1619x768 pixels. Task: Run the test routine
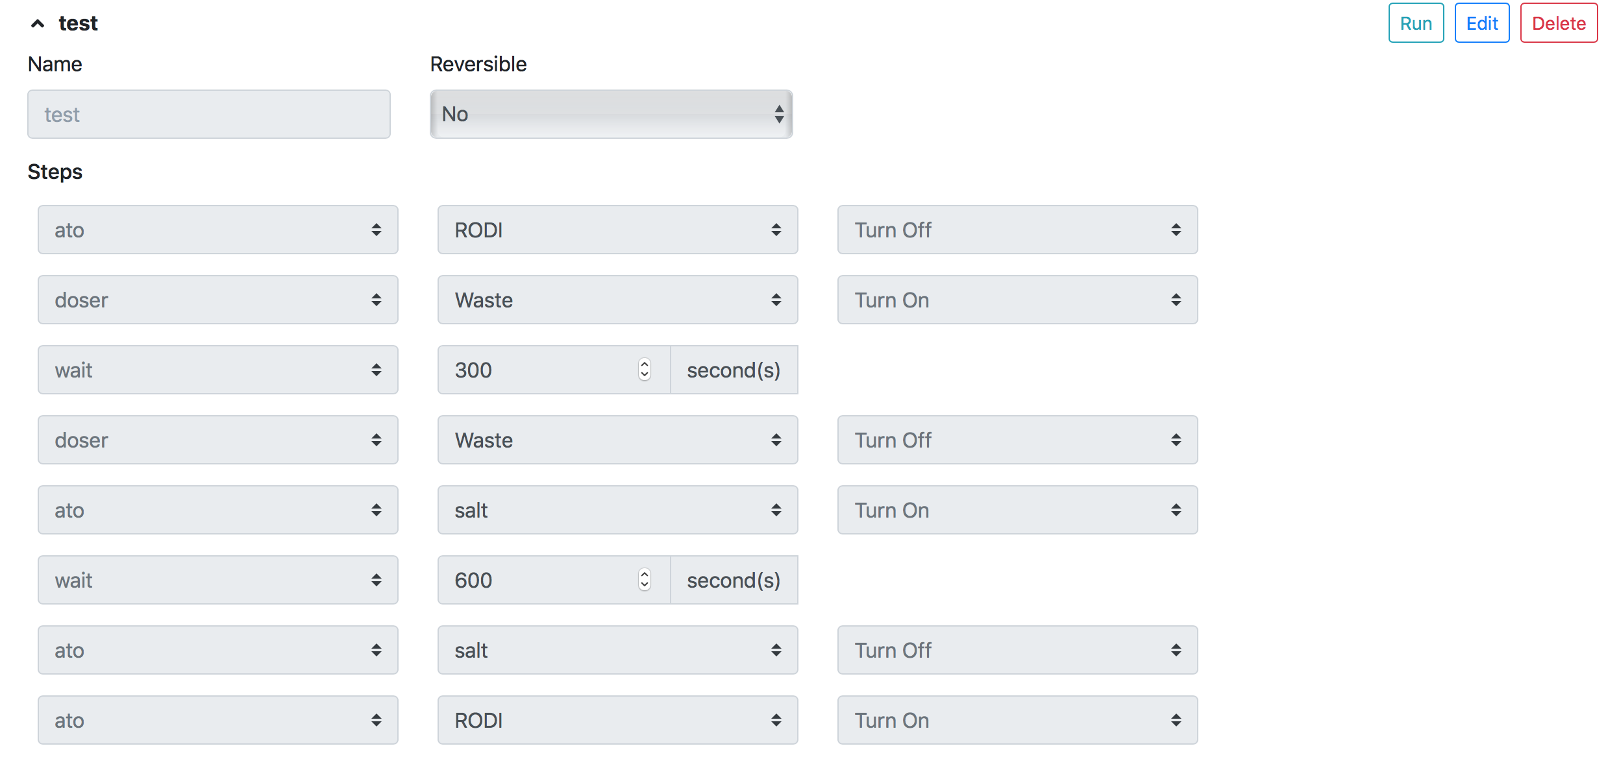click(1415, 22)
